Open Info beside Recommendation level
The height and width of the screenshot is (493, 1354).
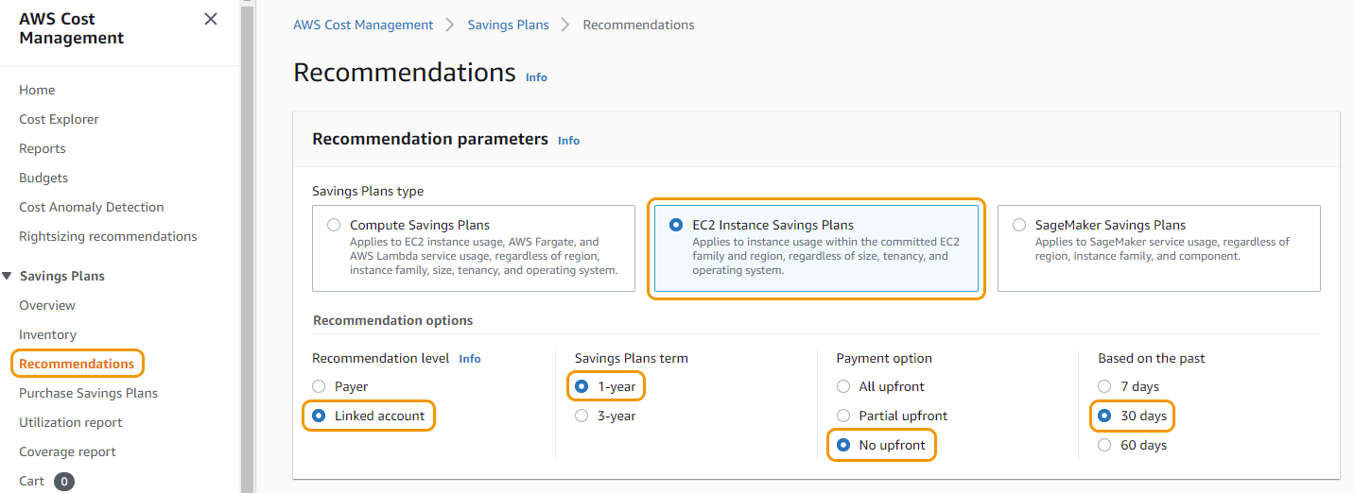pyautogui.click(x=470, y=359)
